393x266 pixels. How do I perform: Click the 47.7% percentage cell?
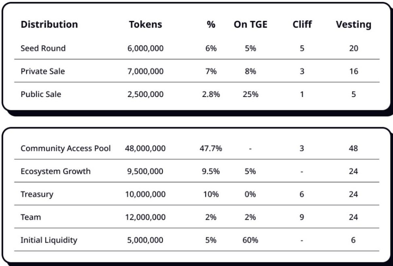coord(211,148)
